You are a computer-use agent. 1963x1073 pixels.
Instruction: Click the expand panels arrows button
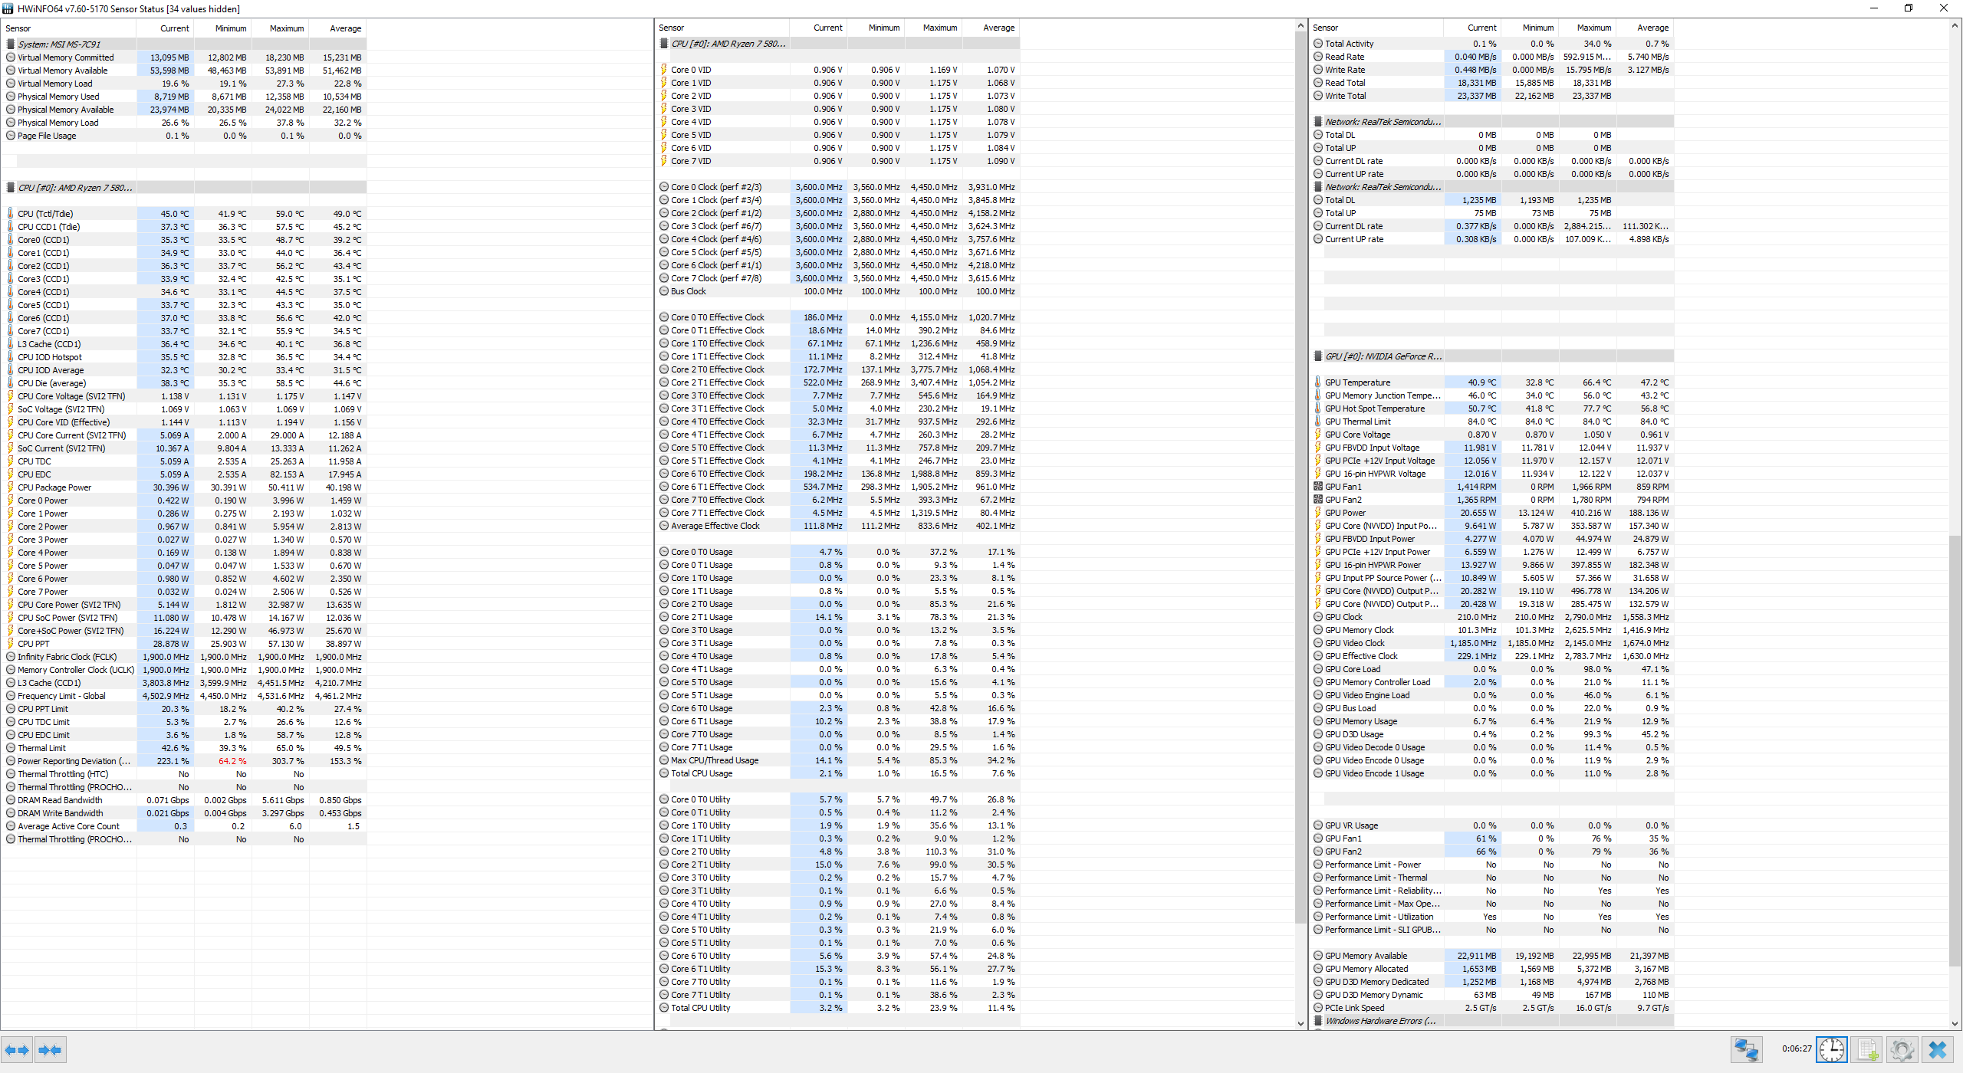click(x=17, y=1050)
